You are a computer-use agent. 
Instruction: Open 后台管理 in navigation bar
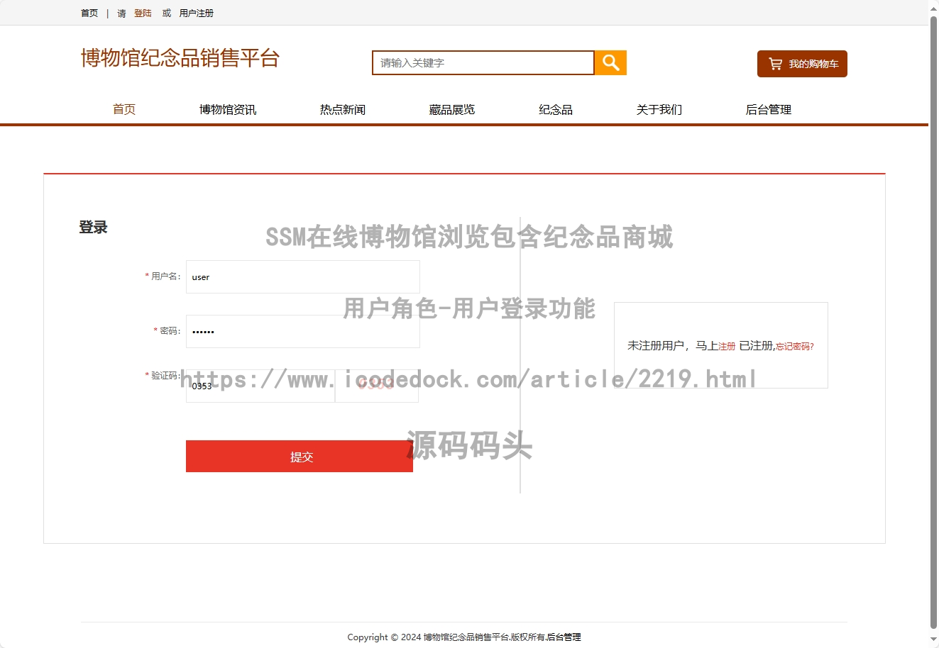[769, 109]
